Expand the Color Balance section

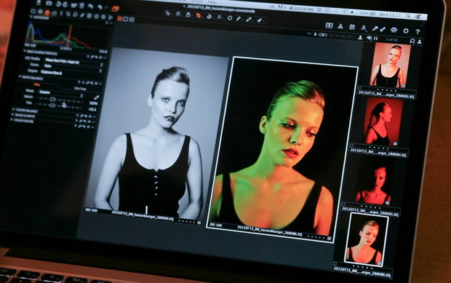(x=14, y=110)
